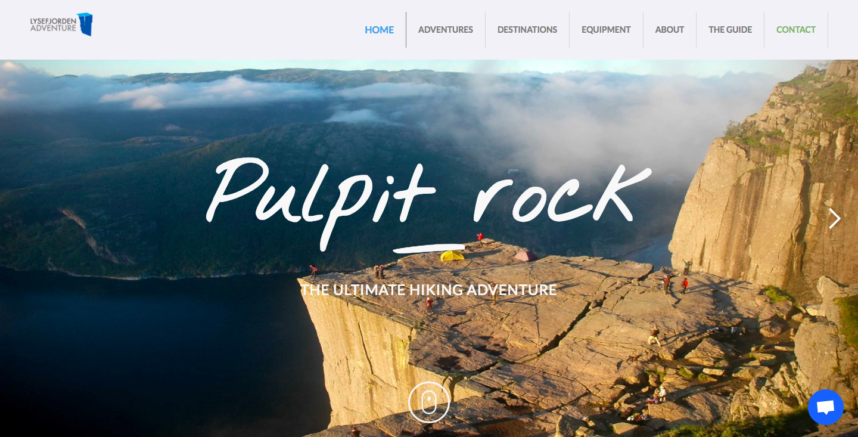Navigate to the About section
The image size is (858, 437).
[670, 30]
